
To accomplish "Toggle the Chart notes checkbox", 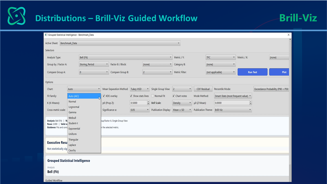I will tap(173, 96).
